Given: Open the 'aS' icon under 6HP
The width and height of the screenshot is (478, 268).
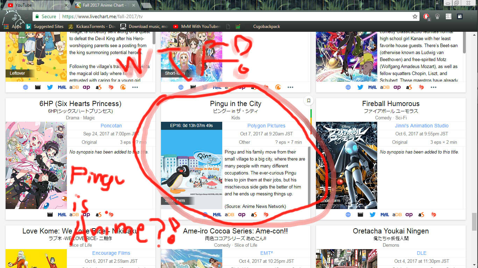Looking at the screenshot, I should [x=99, y=215].
